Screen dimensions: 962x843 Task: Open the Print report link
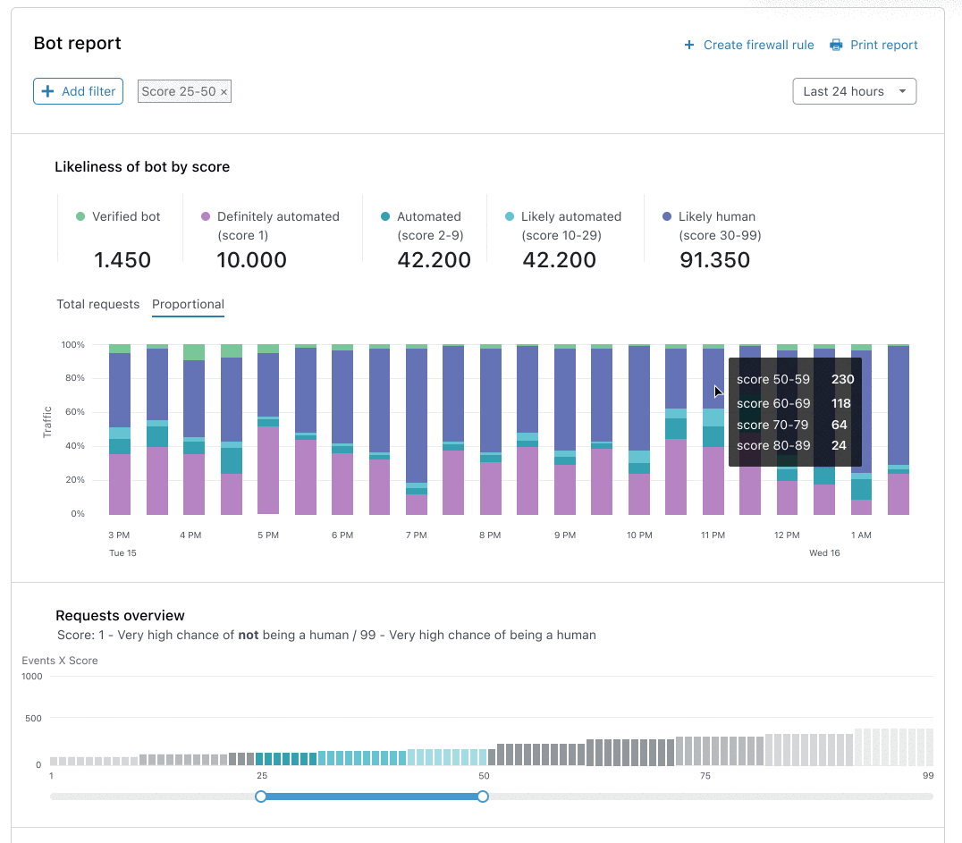[883, 45]
